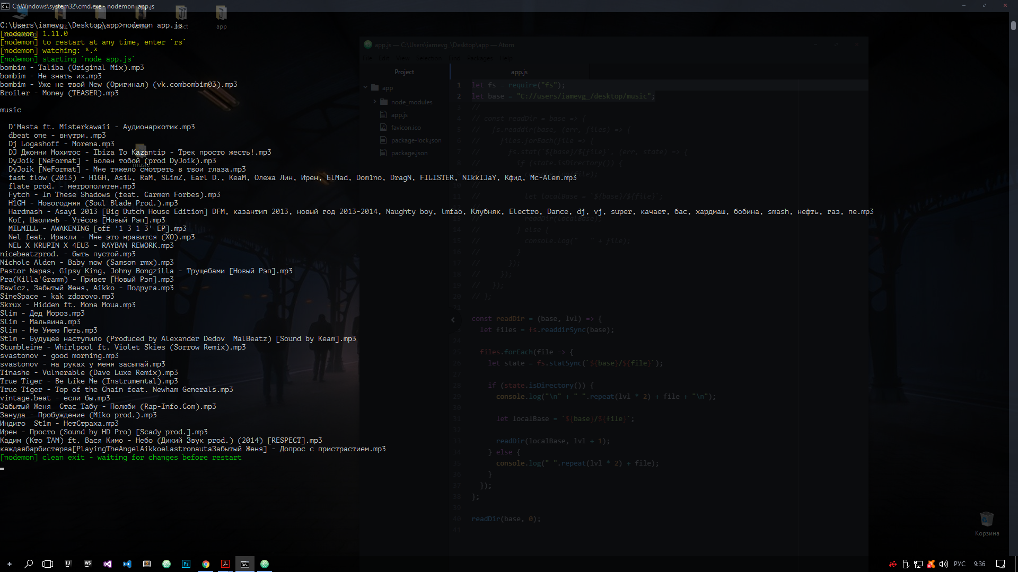Select the Project tab in Atom
The height and width of the screenshot is (572, 1018).
pos(405,72)
